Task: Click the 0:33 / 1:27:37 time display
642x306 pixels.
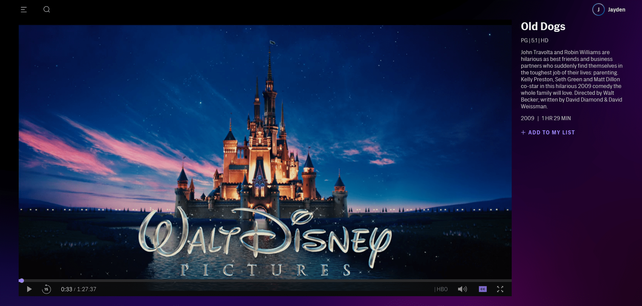Action: [78, 289]
